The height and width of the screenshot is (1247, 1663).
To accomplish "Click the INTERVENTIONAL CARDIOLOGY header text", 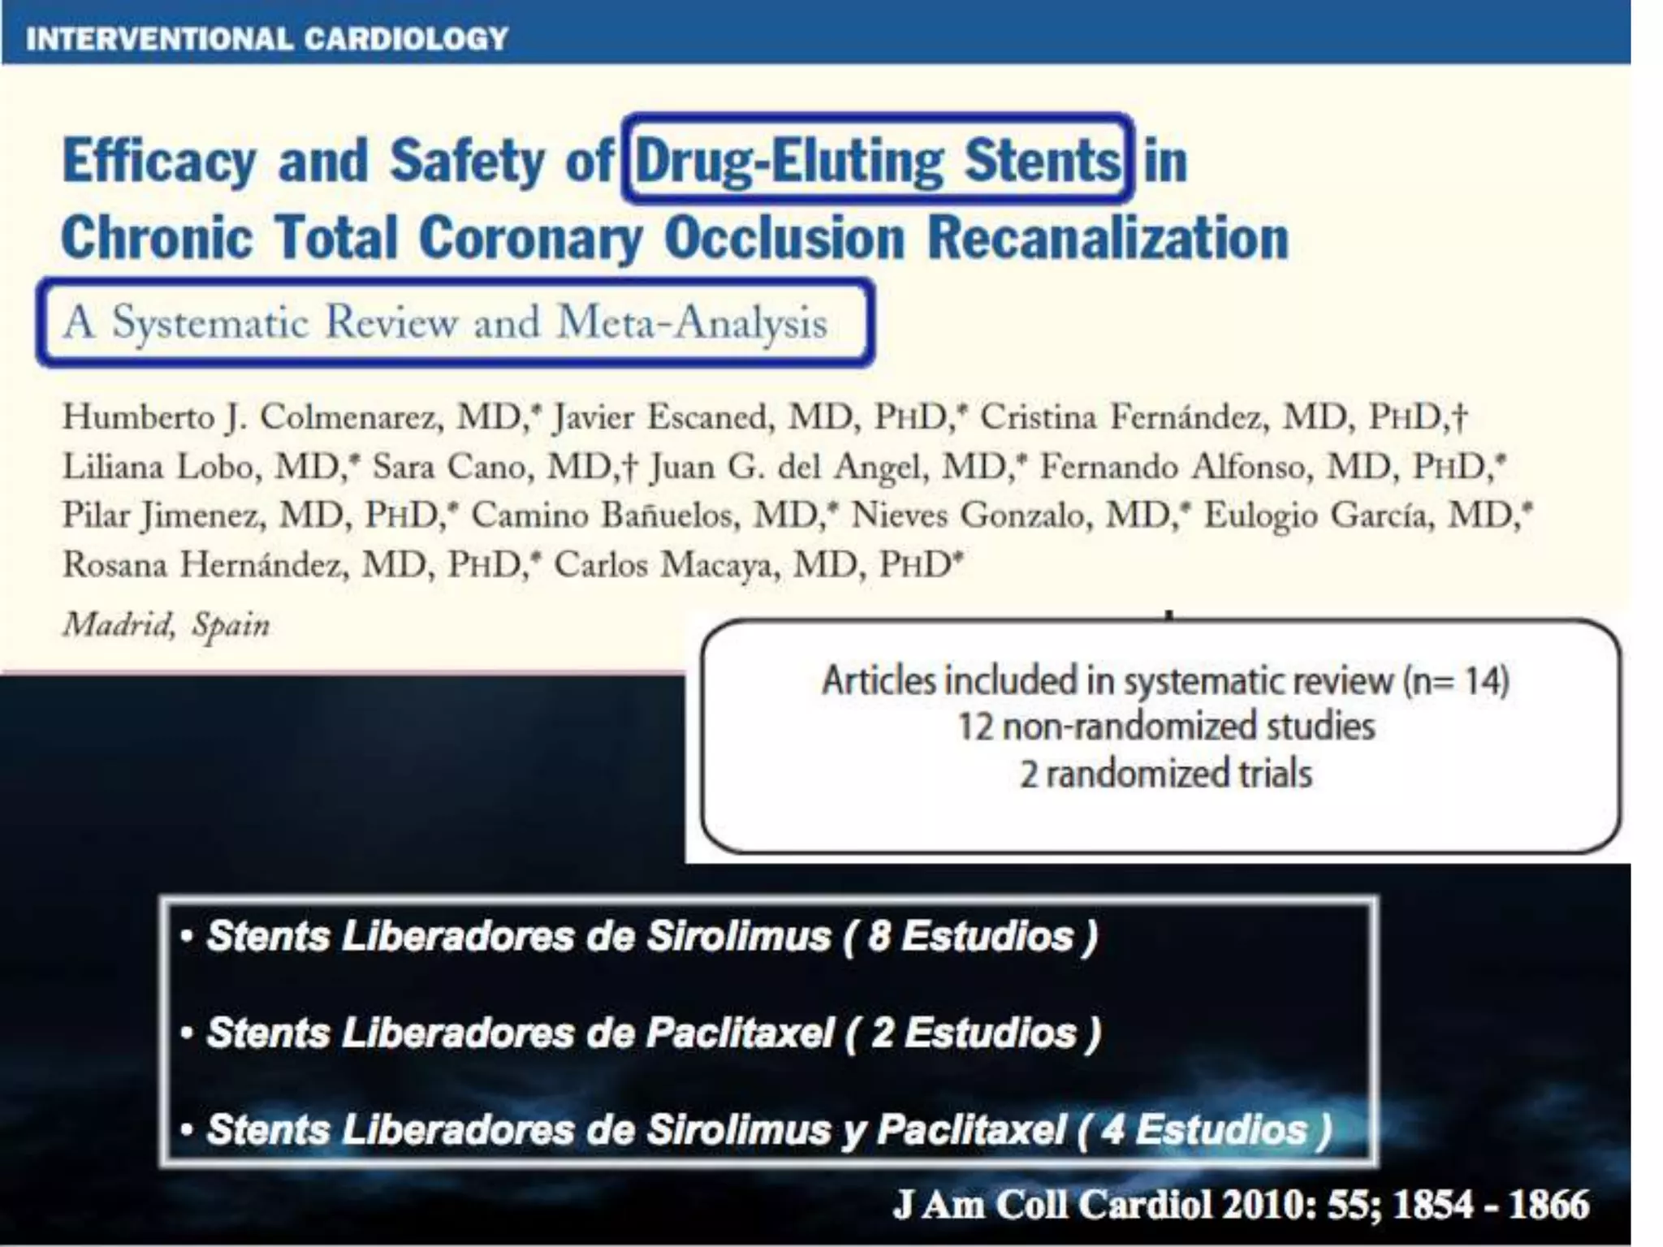I will point(266,38).
